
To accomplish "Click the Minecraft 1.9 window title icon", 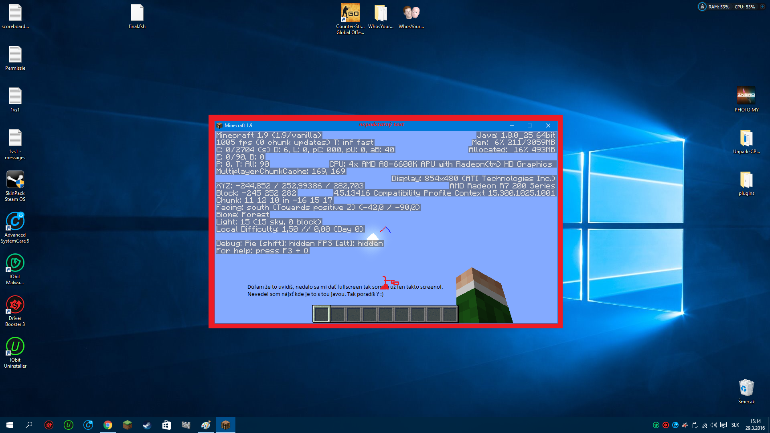I will tap(219, 125).
